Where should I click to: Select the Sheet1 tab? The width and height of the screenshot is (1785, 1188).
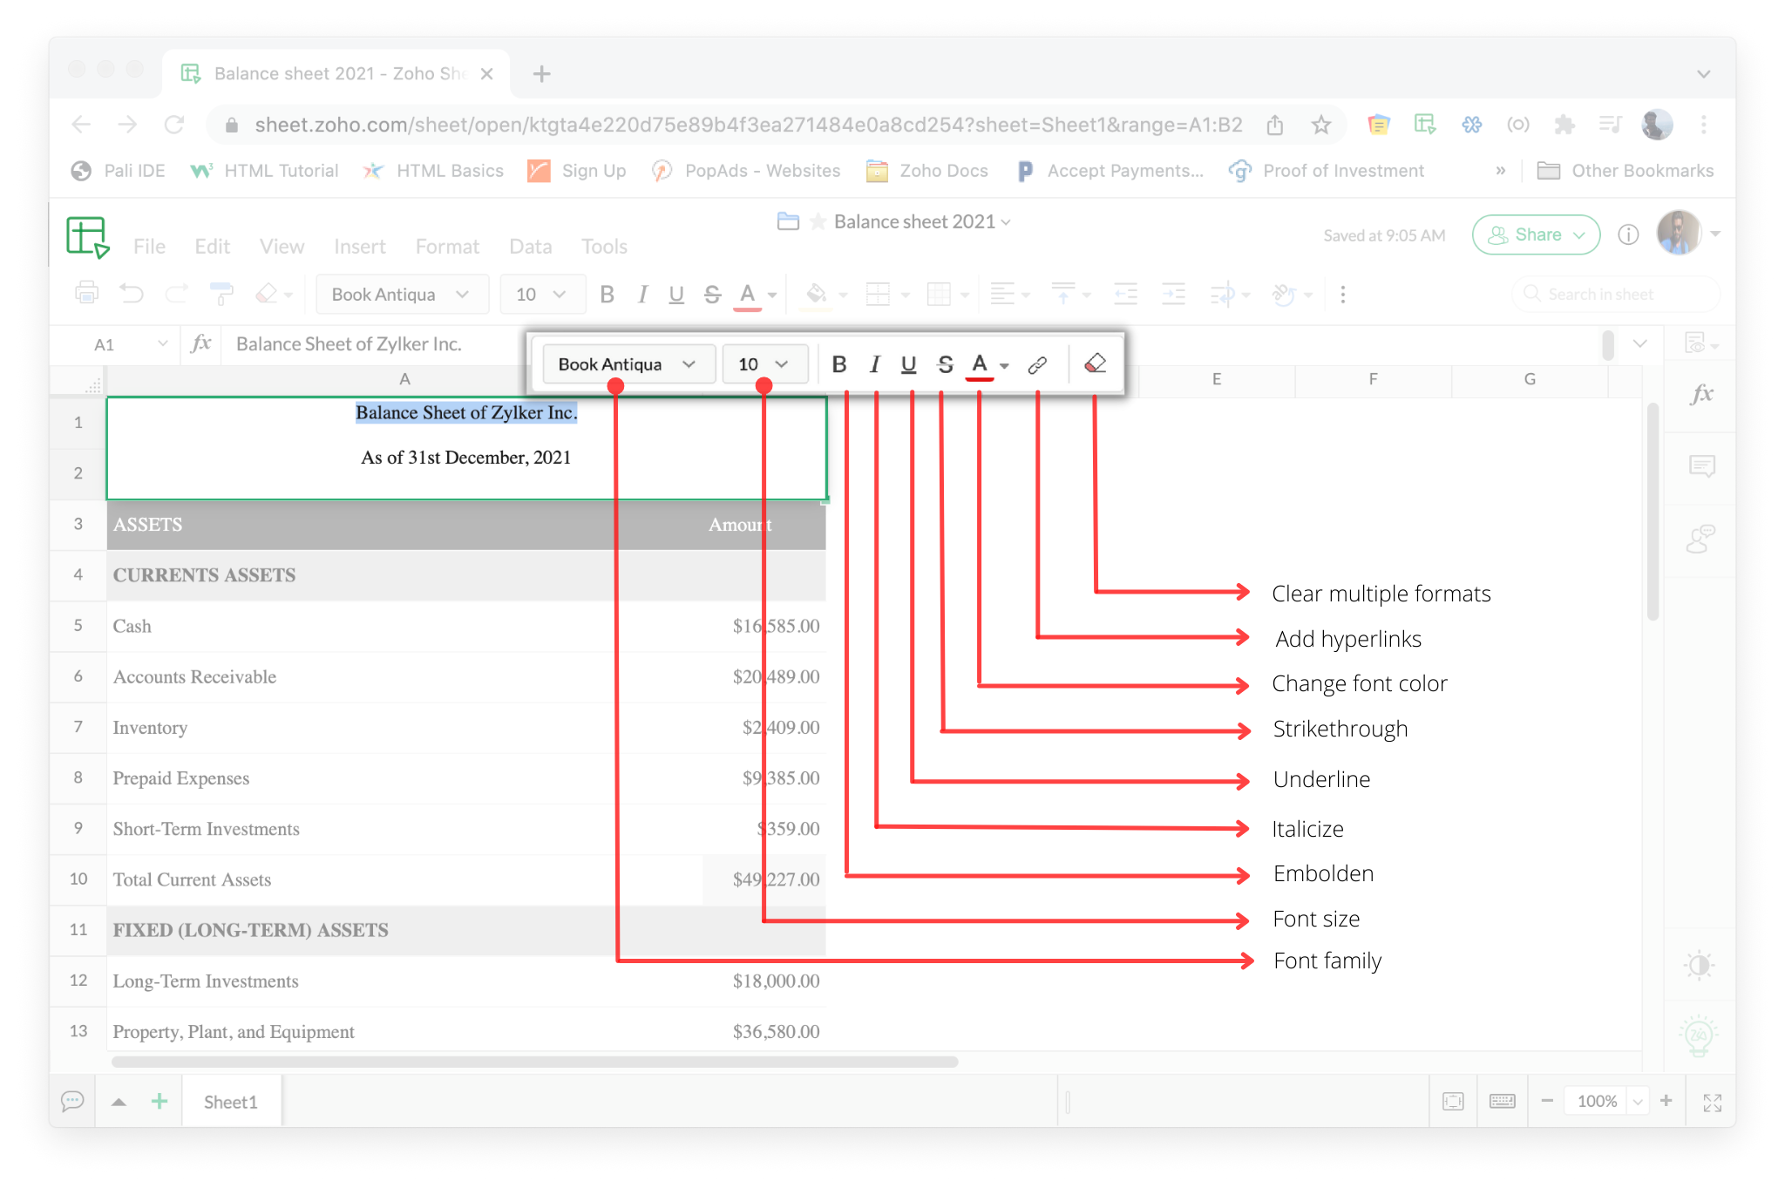(x=231, y=1102)
